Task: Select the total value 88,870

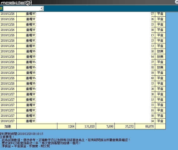Action: pyautogui.click(x=149, y=126)
